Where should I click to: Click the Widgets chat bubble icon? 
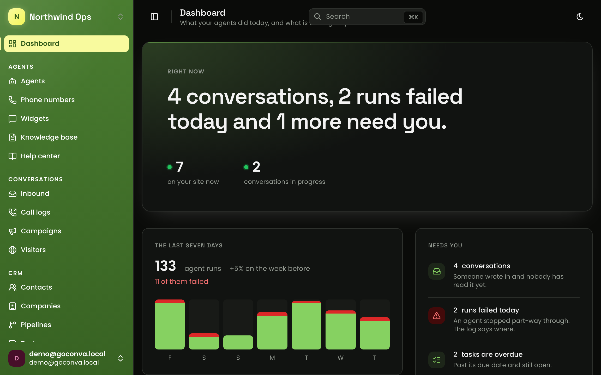13,119
